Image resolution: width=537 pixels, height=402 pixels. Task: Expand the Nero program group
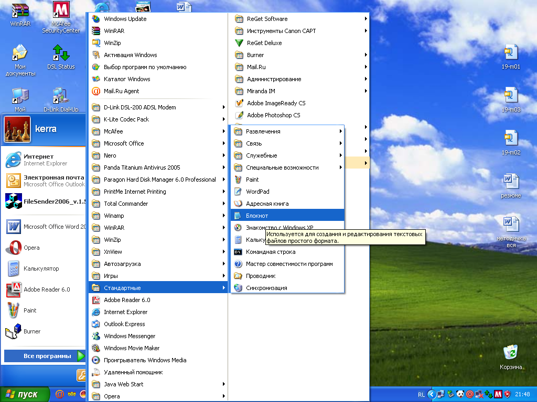tap(158, 155)
